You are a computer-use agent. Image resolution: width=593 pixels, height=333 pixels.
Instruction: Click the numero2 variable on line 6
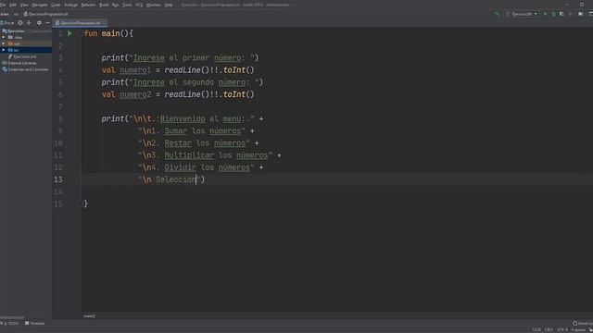135,94
